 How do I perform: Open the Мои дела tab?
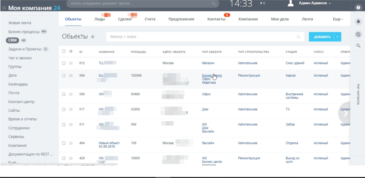pyautogui.click(x=280, y=19)
